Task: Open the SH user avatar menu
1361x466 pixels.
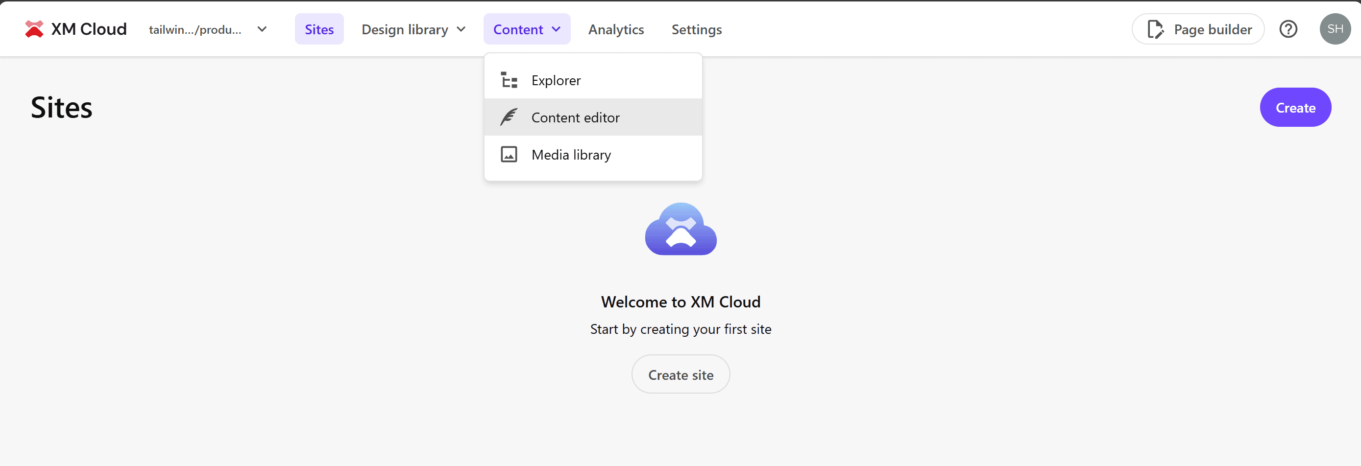Action: tap(1335, 29)
